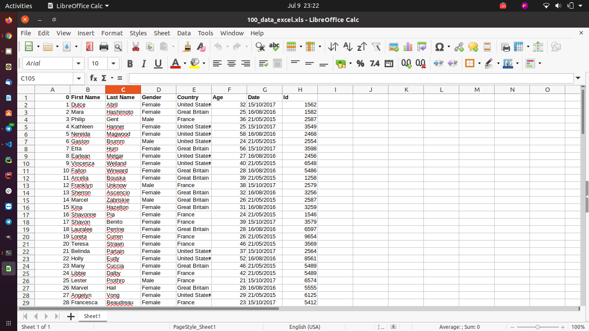Select the Clone Formatting paintbrush
Screen dimensions: 589x331
[187, 47]
